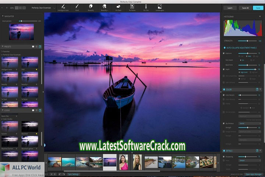265x177 pixels.
Task: Select the Intelligent Auto preset icon
Action: [63, 6]
